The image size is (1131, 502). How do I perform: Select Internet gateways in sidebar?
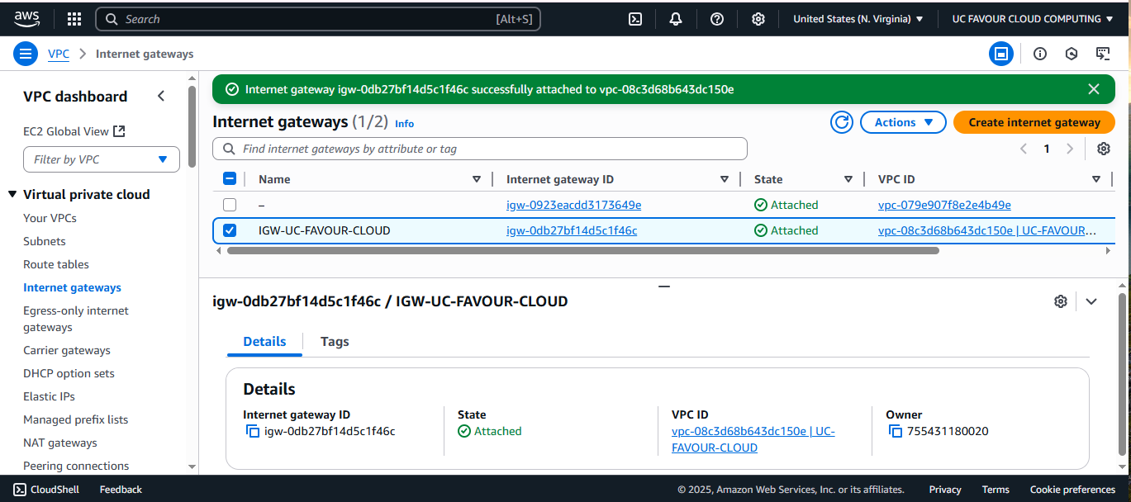[72, 287]
